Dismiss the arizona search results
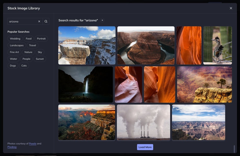240x156 pixels. [x=102, y=20]
